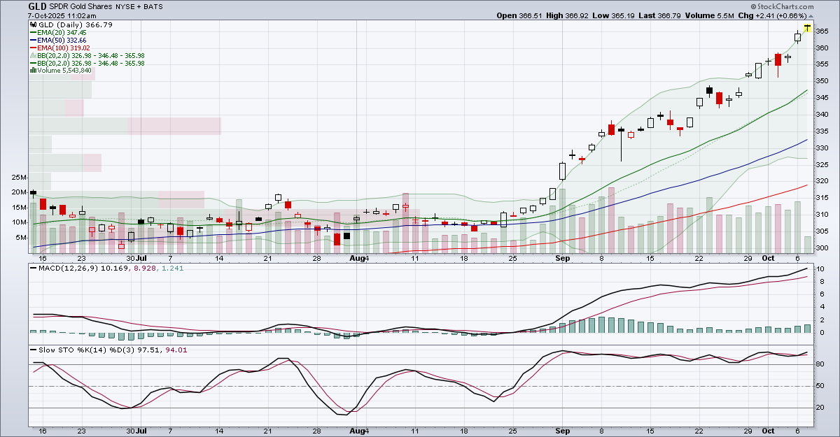Image resolution: width=840 pixels, height=437 pixels.
Task: Click the volume bars icon beside Volume 5,543,840
Action: [x=32, y=70]
